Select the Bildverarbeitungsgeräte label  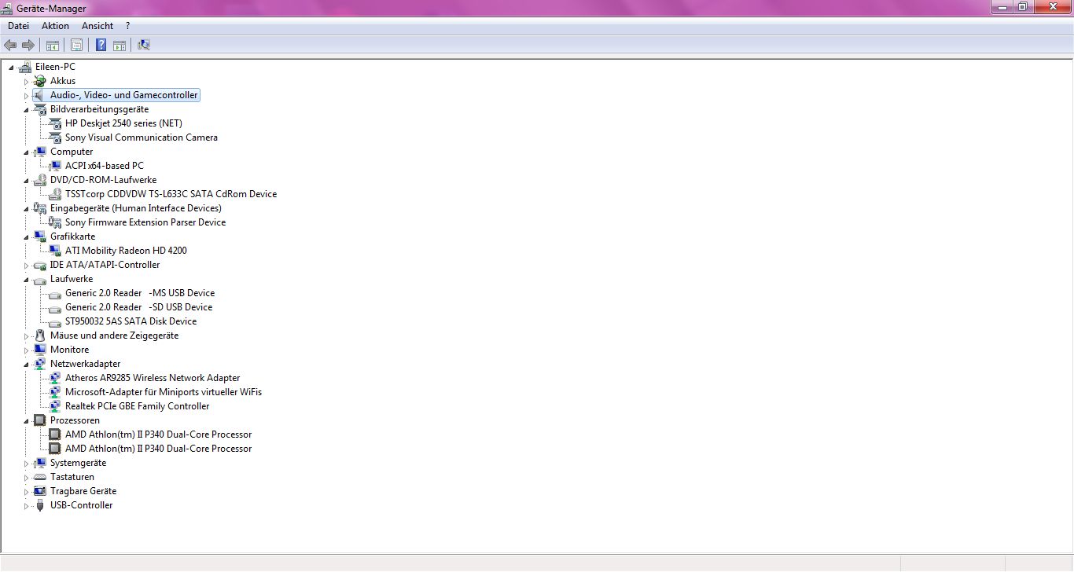pos(99,109)
